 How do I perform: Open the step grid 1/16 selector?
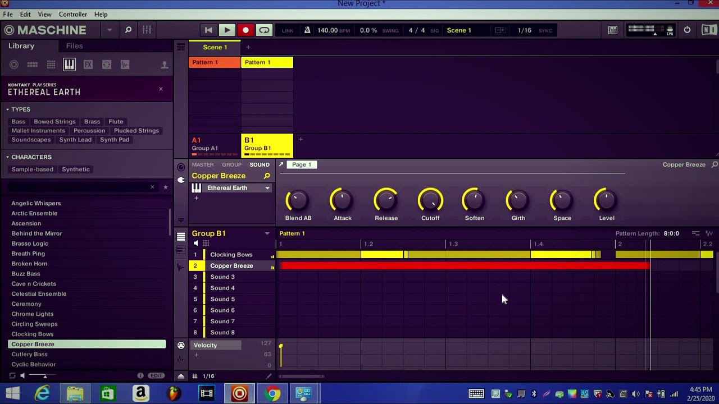(x=208, y=377)
